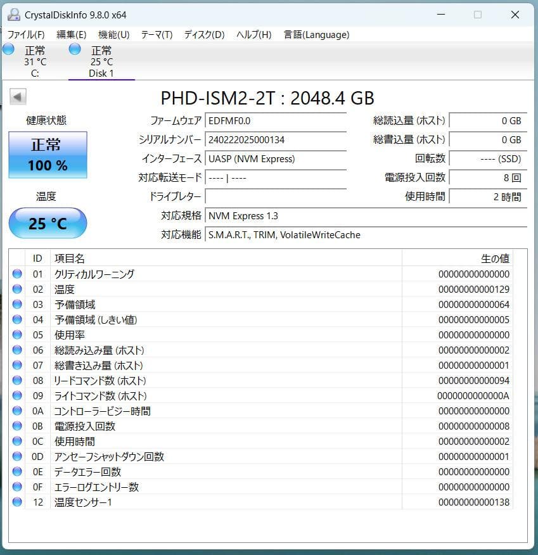The height and width of the screenshot is (555, 538).
Task: Open the ディスク(D) menu
Action: pos(205,35)
